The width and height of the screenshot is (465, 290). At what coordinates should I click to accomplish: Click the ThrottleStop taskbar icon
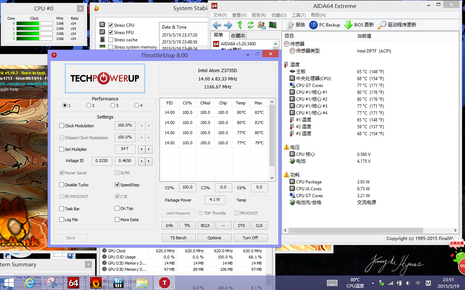coord(165,283)
